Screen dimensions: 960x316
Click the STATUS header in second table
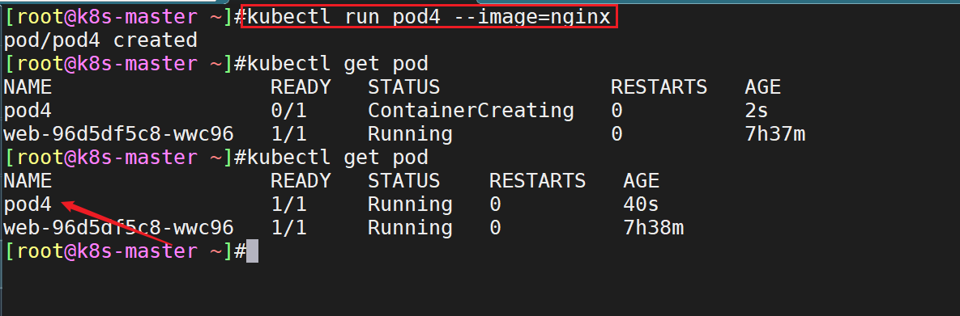click(x=404, y=181)
